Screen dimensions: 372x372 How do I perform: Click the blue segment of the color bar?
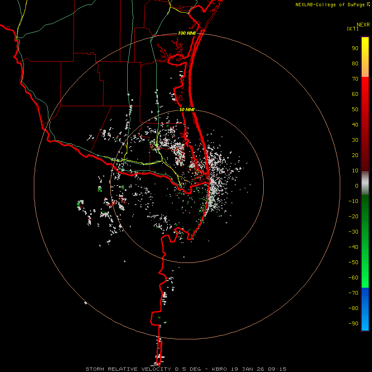(x=365, y=309)
